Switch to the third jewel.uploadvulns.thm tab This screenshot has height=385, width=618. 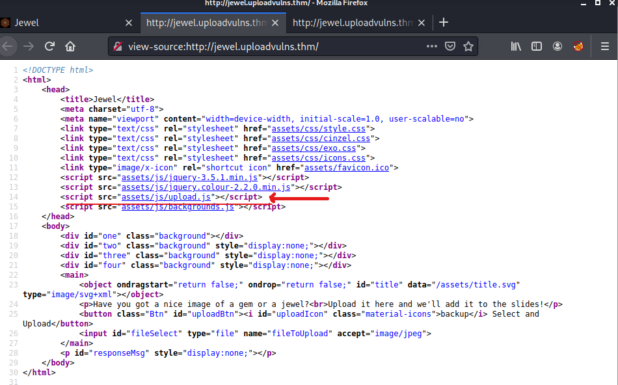click(x=353, y=23)
